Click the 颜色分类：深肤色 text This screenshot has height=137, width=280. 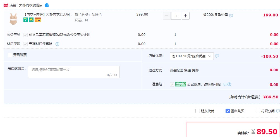coord(88,14)
